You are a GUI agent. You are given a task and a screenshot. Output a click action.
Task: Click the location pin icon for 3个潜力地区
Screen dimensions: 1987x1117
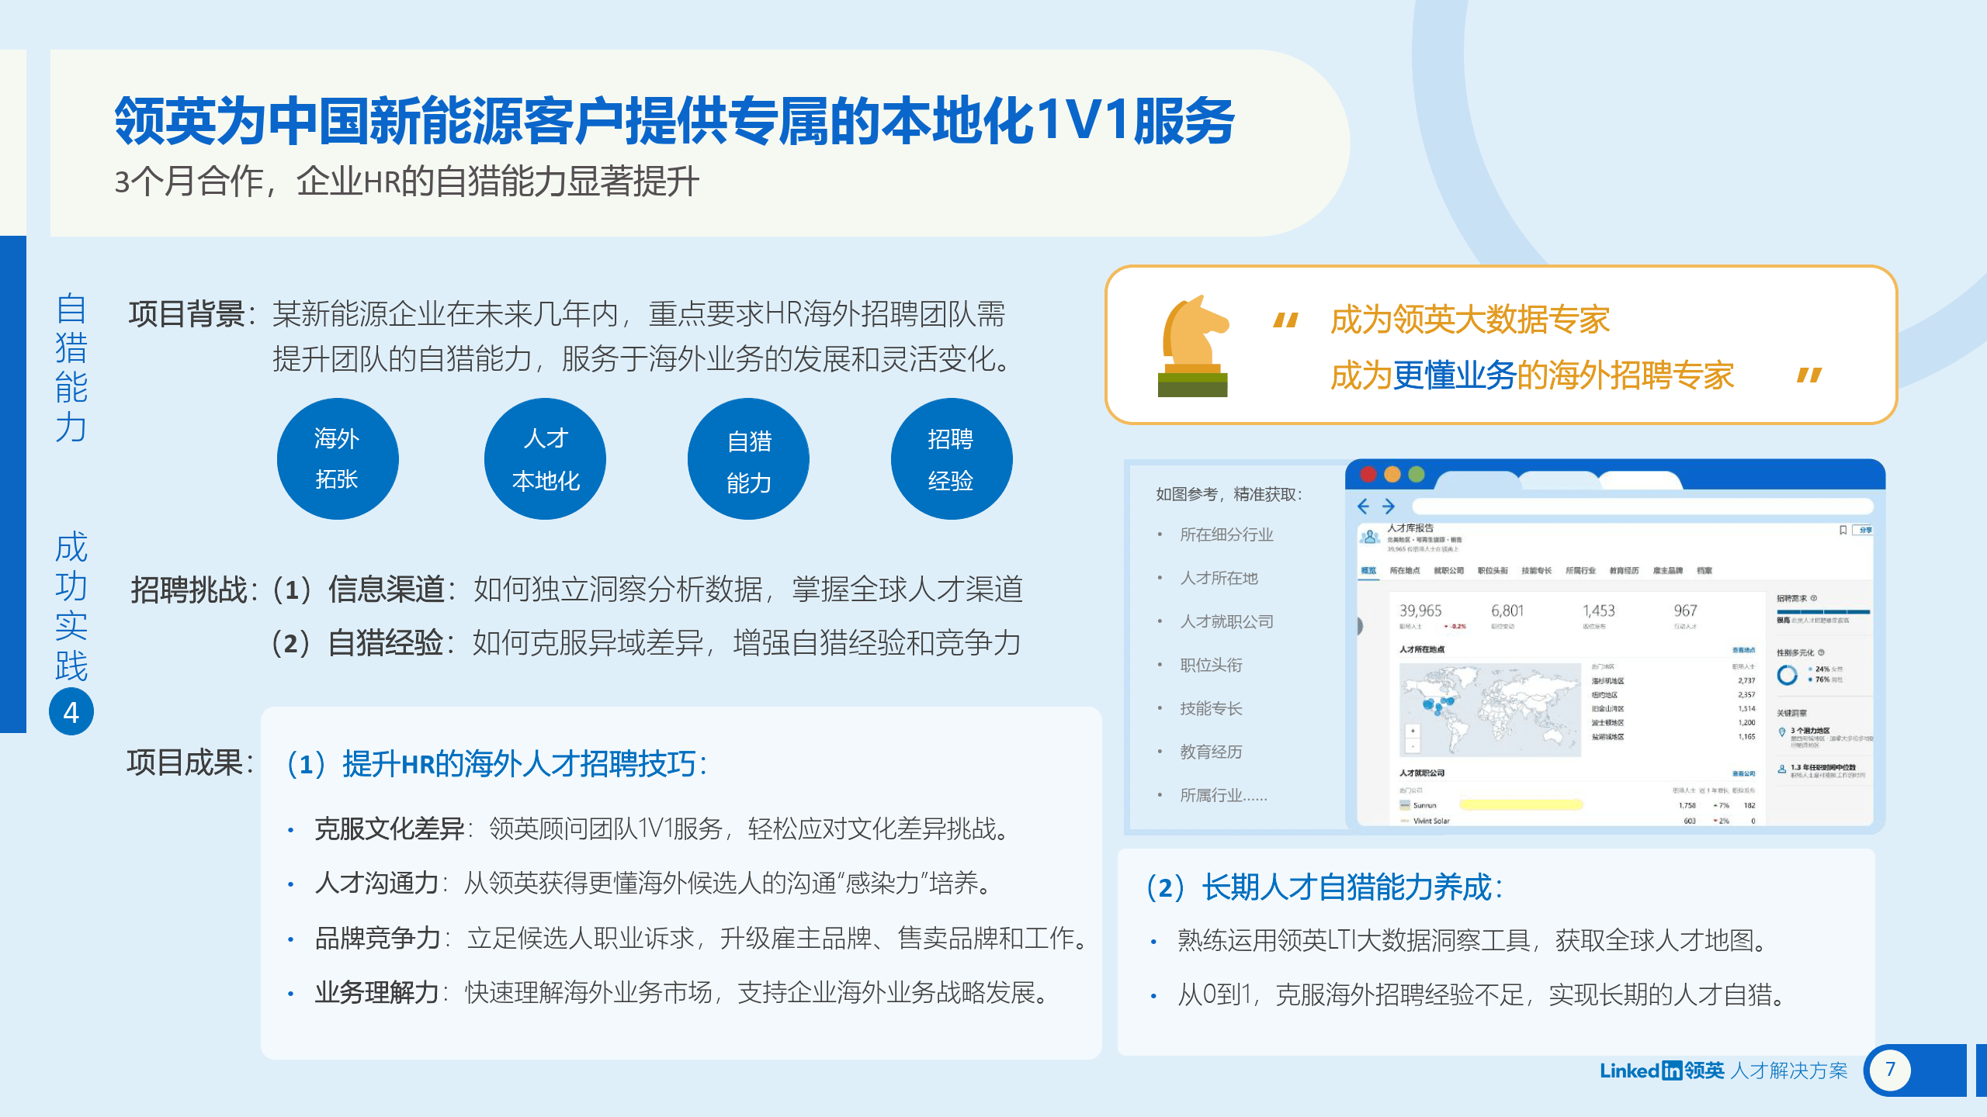click(1782, 732)
